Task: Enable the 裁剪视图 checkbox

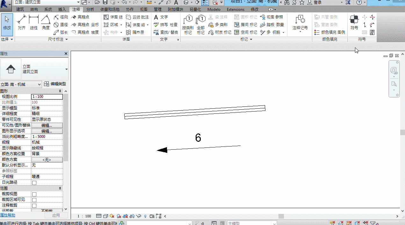Action: tap(34, 194)
